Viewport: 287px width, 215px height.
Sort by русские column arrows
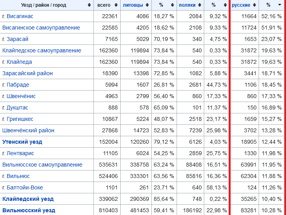click(x=255, y=5)
